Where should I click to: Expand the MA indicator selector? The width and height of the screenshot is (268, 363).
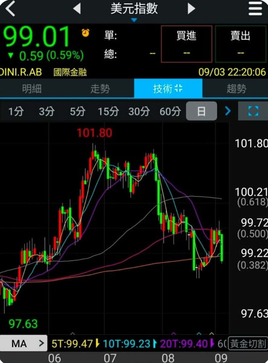tap(24, 343)
